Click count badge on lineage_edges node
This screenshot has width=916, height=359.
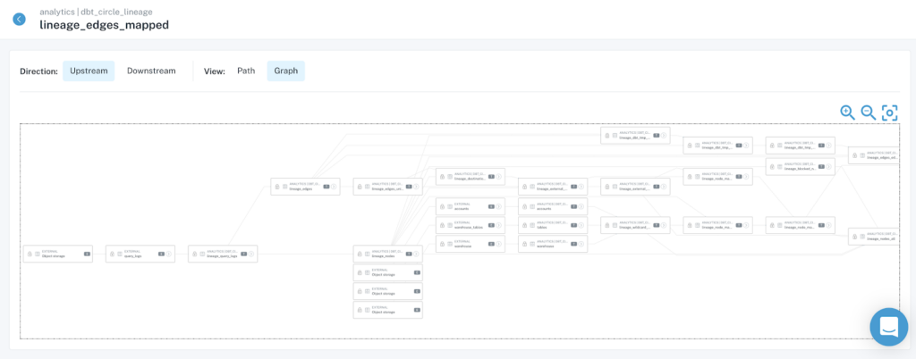(x=326, y=187)
